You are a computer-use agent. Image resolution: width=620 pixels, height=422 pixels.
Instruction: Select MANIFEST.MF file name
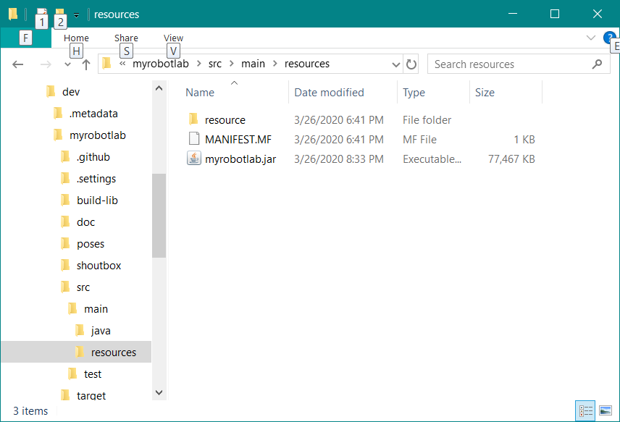tap(238, 140)
